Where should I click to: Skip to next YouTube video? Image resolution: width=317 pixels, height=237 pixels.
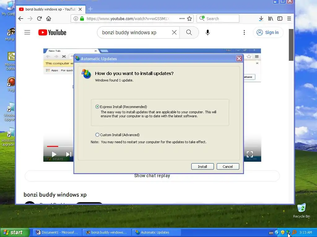pyautogui.click(x=69, y=154)
